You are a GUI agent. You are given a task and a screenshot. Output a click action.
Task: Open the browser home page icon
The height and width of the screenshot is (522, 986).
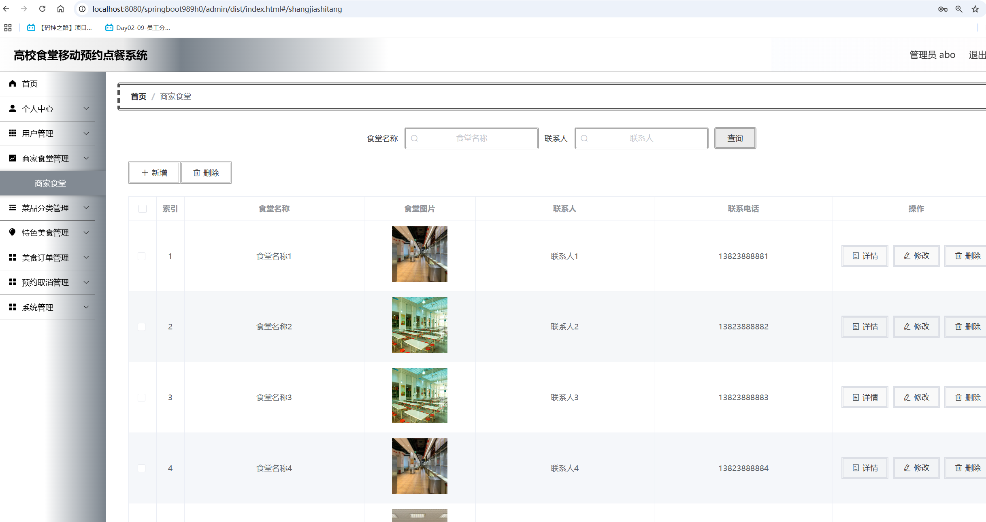[60, 9]
